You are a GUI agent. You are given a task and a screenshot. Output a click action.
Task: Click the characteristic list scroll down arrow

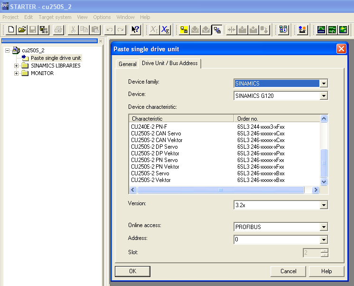tap(324, 181)
